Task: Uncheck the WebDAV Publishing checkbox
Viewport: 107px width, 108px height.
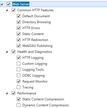Action: click(19, 46)
